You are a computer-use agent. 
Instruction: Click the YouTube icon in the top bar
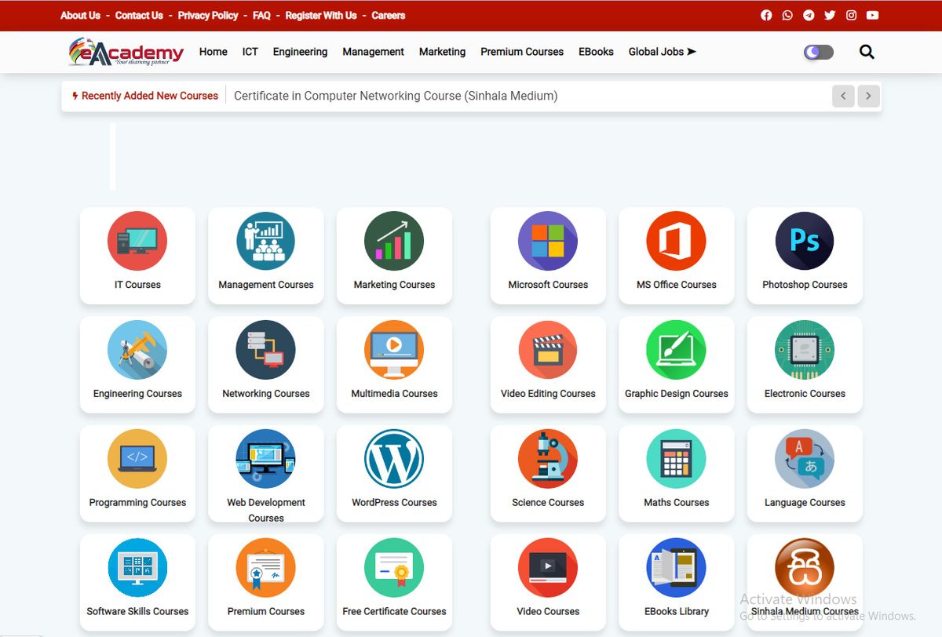pyautogui.click(x=872, y=15)
